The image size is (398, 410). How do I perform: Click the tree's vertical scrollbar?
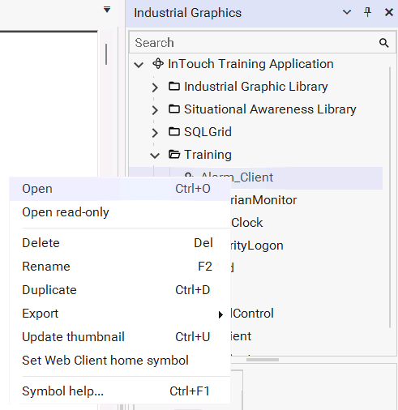pos(390,197)
